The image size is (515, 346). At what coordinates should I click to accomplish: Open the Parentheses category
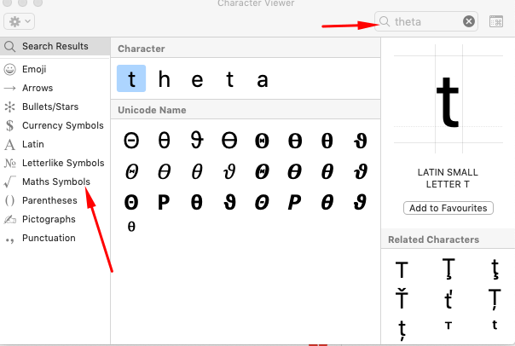point(49,200)
